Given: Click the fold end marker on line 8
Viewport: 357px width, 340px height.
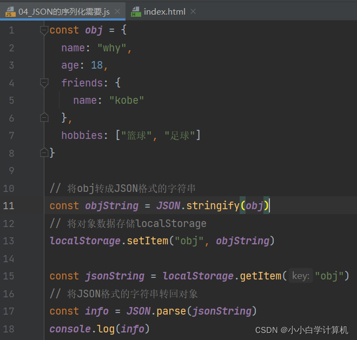Looking at the screenshot, I should (x=44, y=152).
